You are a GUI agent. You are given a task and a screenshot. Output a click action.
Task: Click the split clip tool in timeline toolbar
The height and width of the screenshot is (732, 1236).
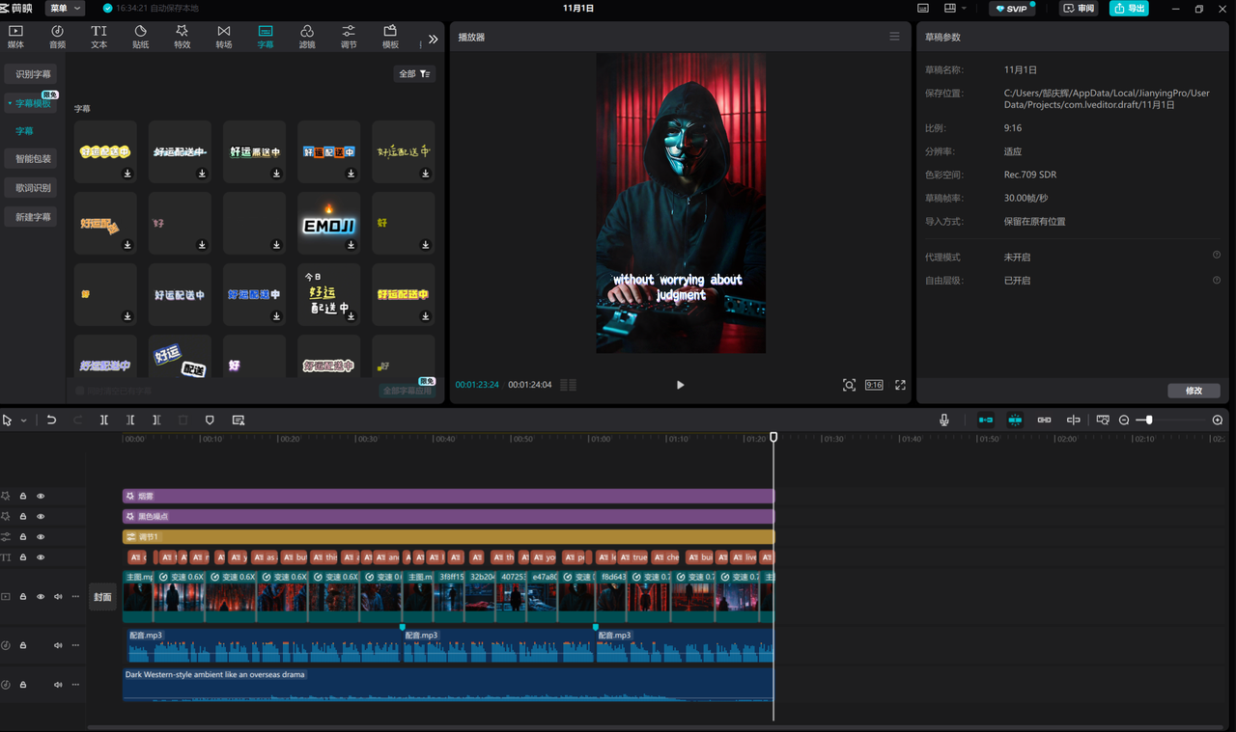click(x=104, y=420)
